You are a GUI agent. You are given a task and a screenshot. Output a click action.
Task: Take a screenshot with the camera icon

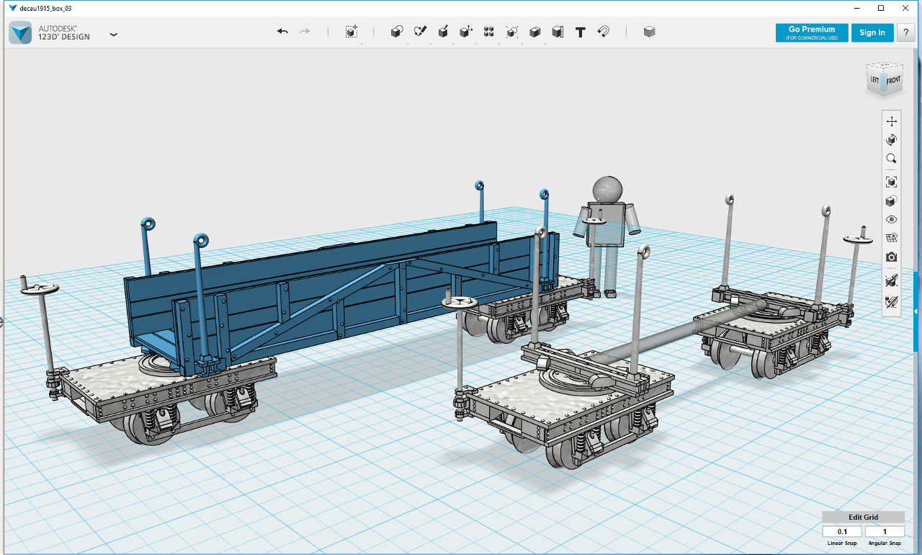[892, 257]
